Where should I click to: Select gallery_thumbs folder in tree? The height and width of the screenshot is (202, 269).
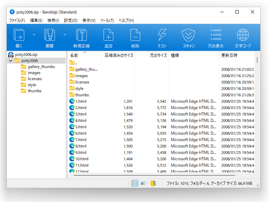pyautogui.click(x=41, y=67)
